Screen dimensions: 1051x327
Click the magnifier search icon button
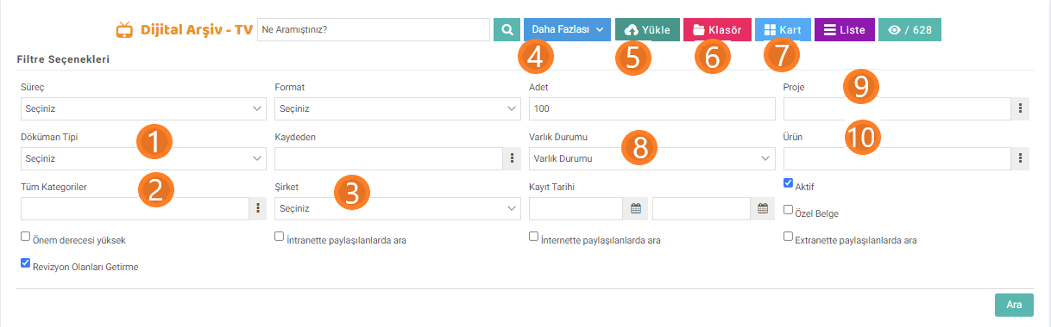tap(507, 29)
